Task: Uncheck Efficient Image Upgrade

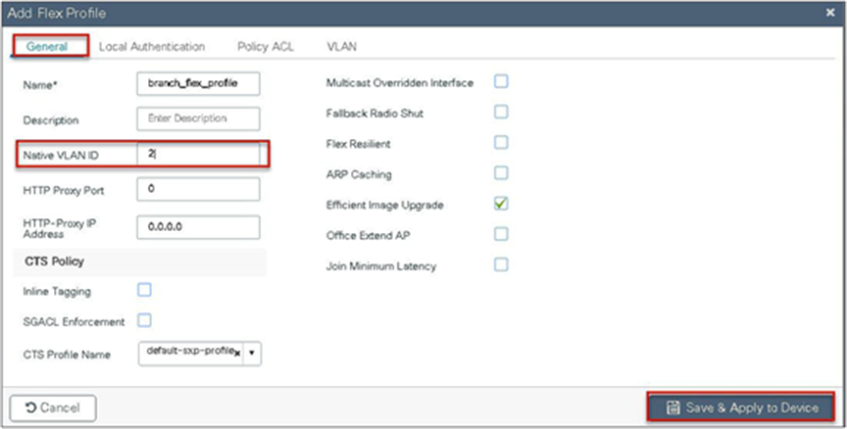Action: 501,204
